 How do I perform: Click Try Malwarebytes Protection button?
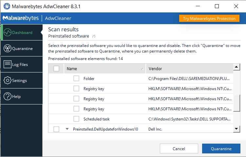(x=209, y=19)
